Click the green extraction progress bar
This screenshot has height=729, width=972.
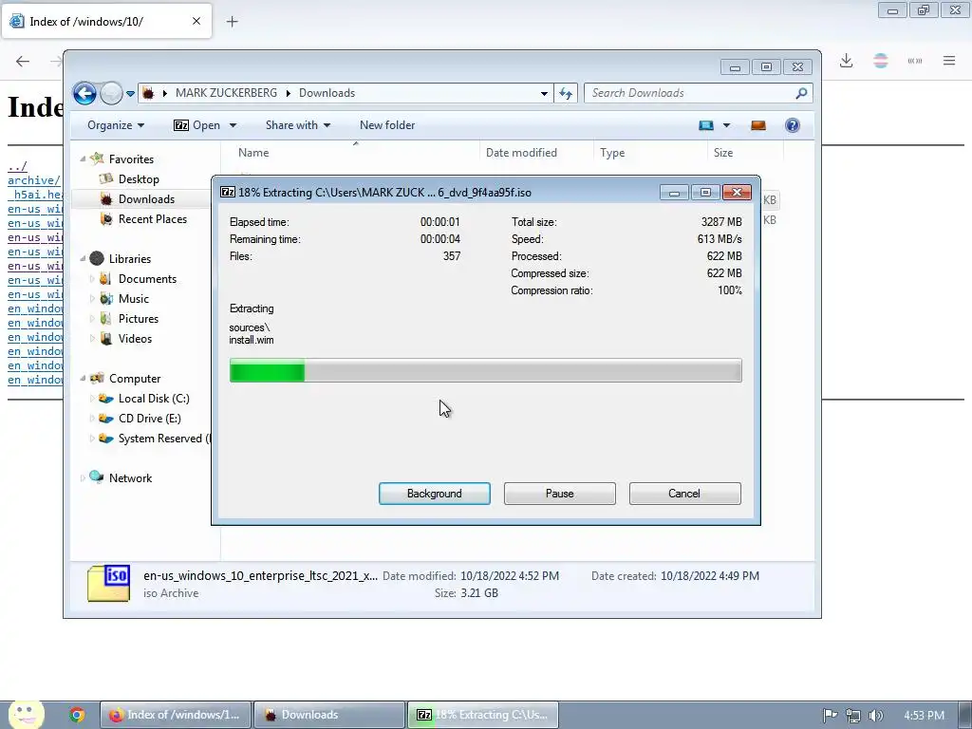[485, 371]
